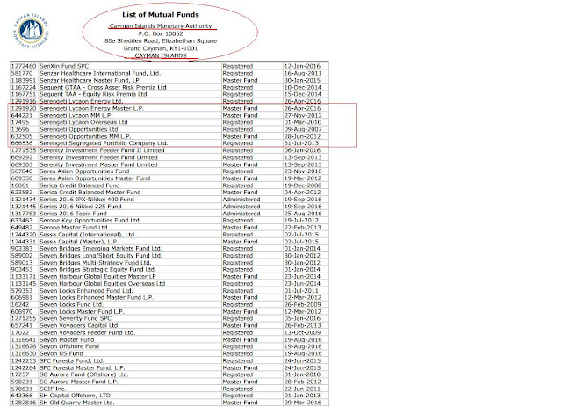Click Sequent TAA - Equity Risk Premia Ltd

pyautogui.click(x=93, y=94)
